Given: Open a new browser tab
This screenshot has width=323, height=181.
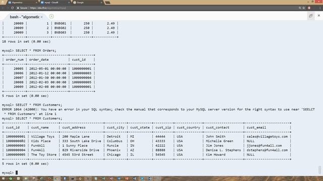Looking at the screenshot, I should (107, 3).
